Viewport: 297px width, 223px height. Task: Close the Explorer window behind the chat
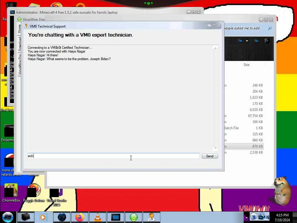point(271,20)
